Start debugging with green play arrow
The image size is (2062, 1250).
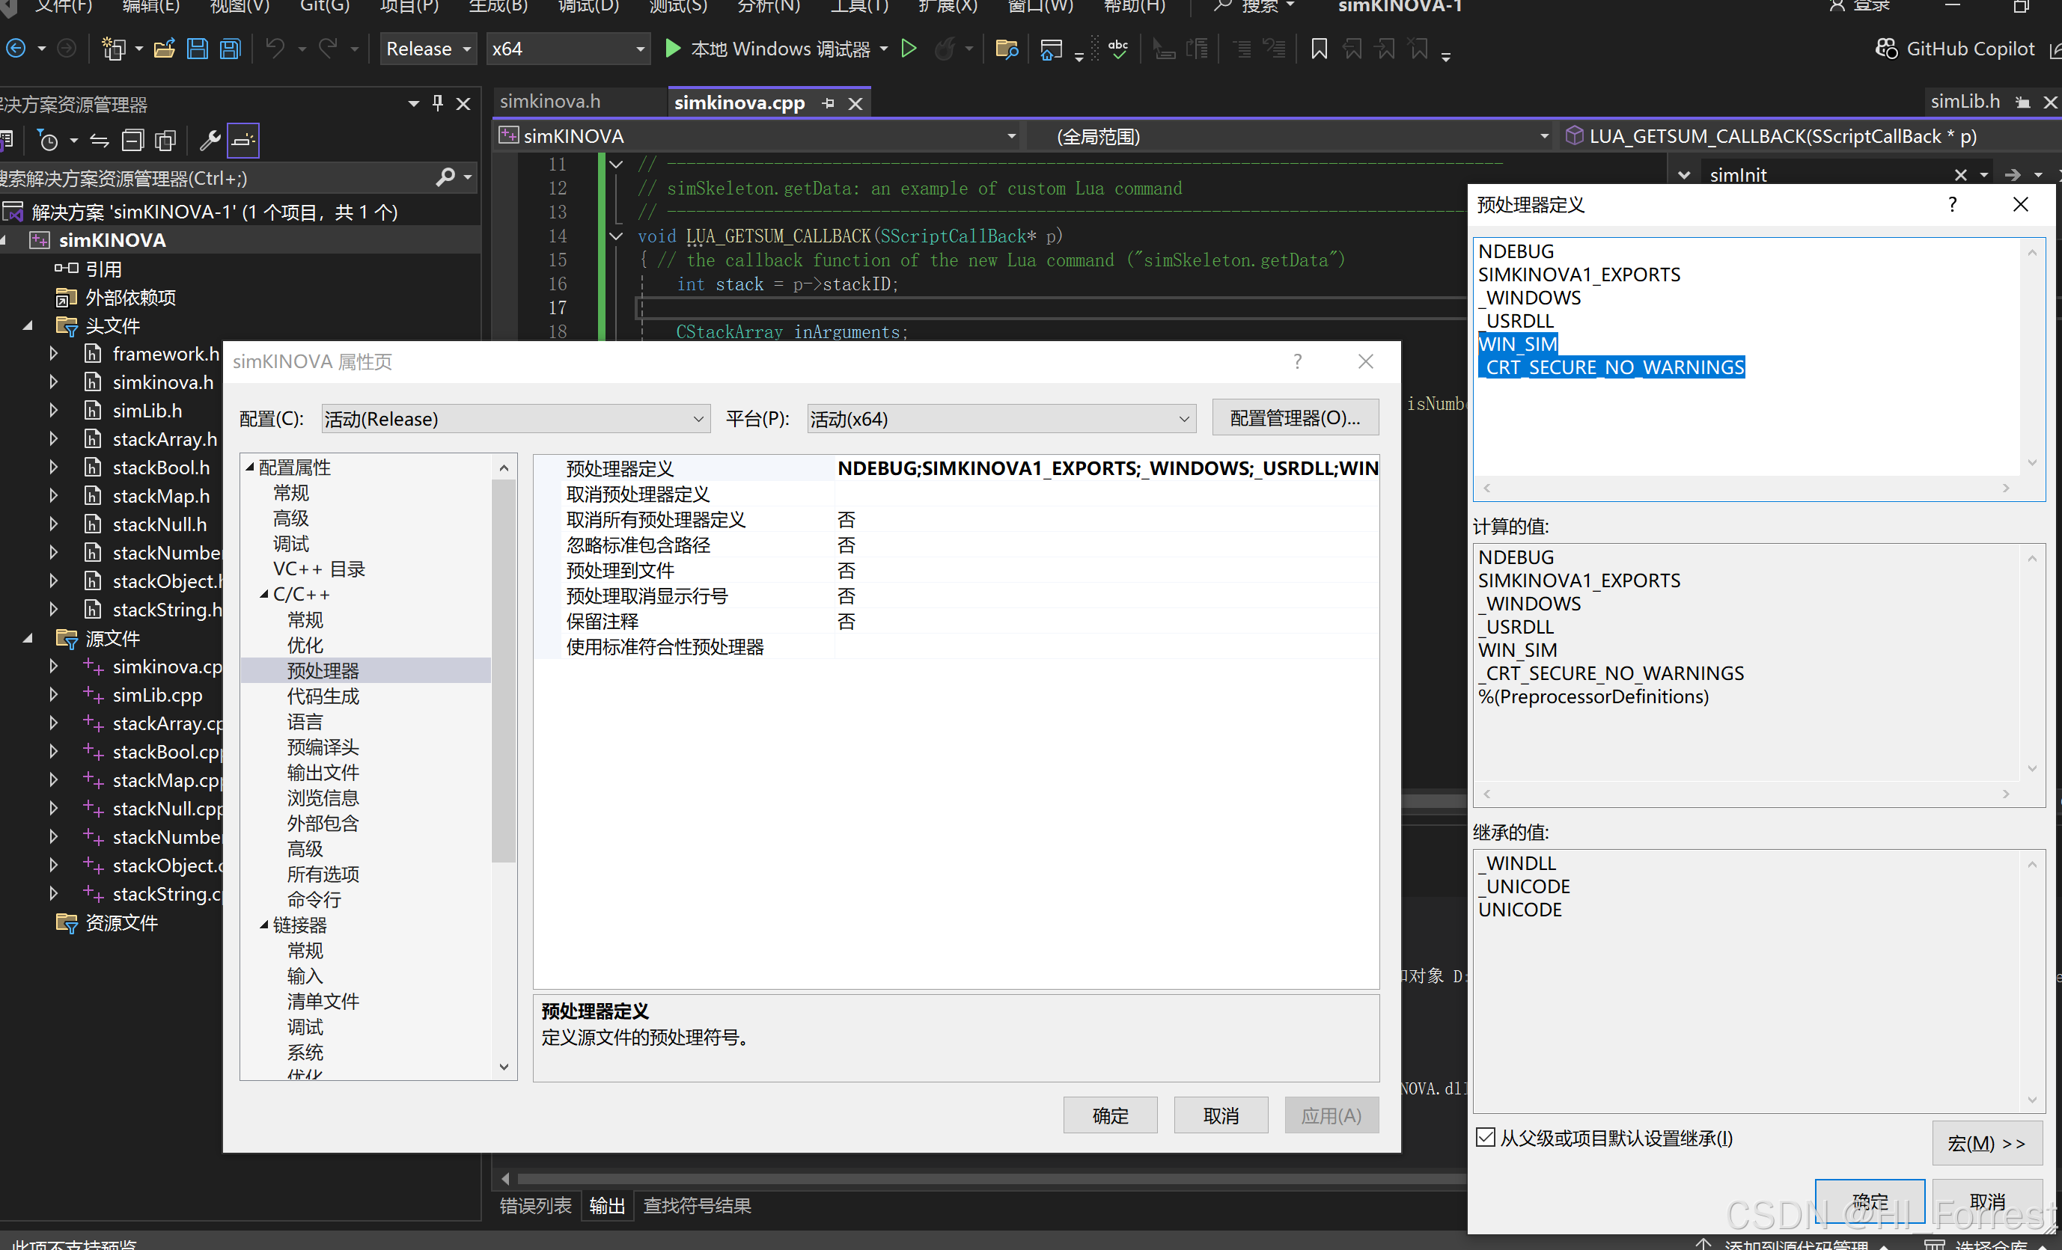[x=672, y=49]
